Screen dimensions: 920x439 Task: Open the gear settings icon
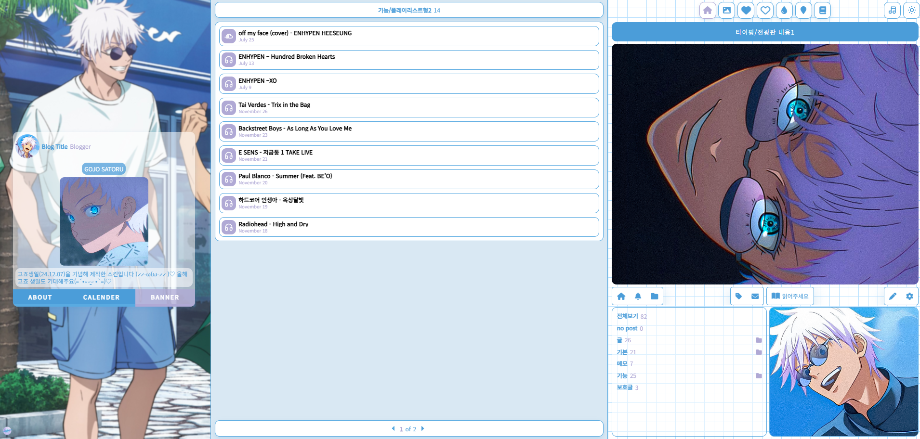click(909, 297)
